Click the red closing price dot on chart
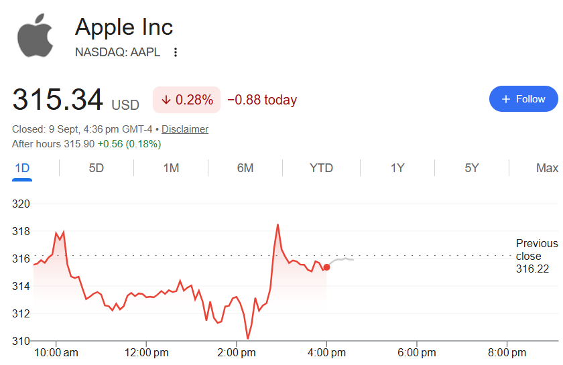Screen dimensions: 563x365 (326, 267)
